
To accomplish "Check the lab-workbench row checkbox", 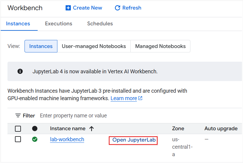I will (18, 139).
